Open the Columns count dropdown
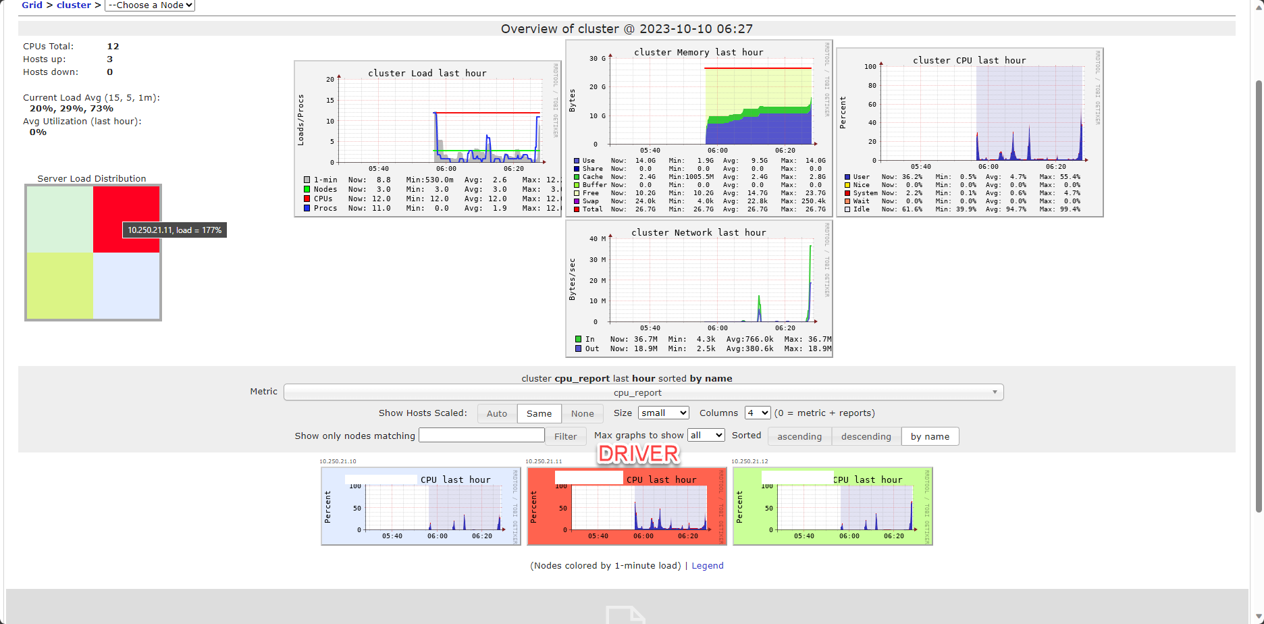1264x624 pixels. pos(757,413)
